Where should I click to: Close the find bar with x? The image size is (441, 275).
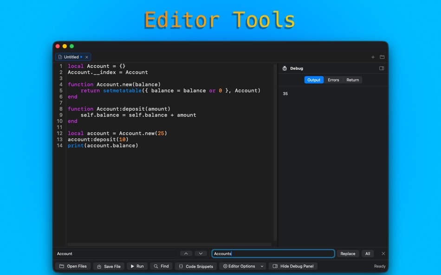(x=383, y=253)
